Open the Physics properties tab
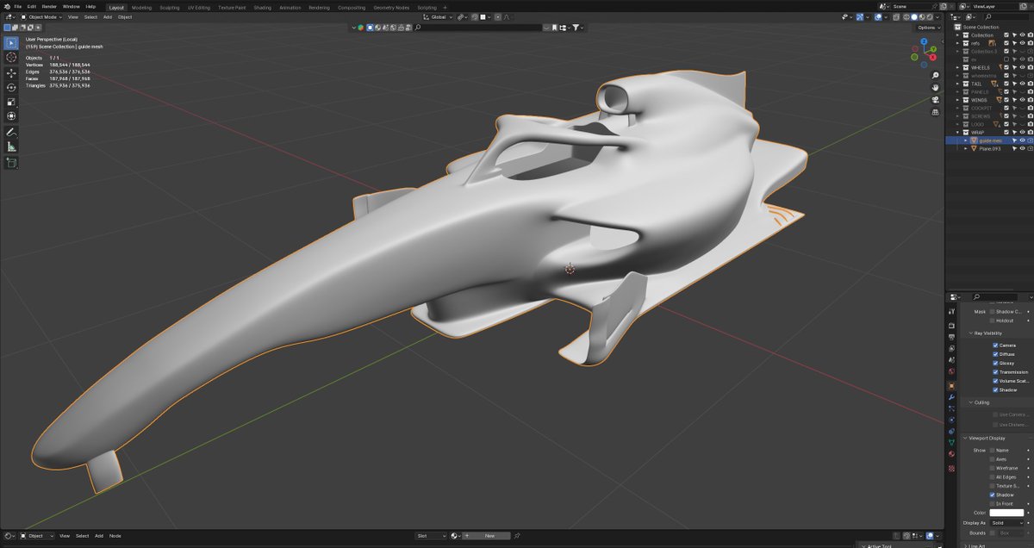1034x548 pixels. click(x=951, y=420)
